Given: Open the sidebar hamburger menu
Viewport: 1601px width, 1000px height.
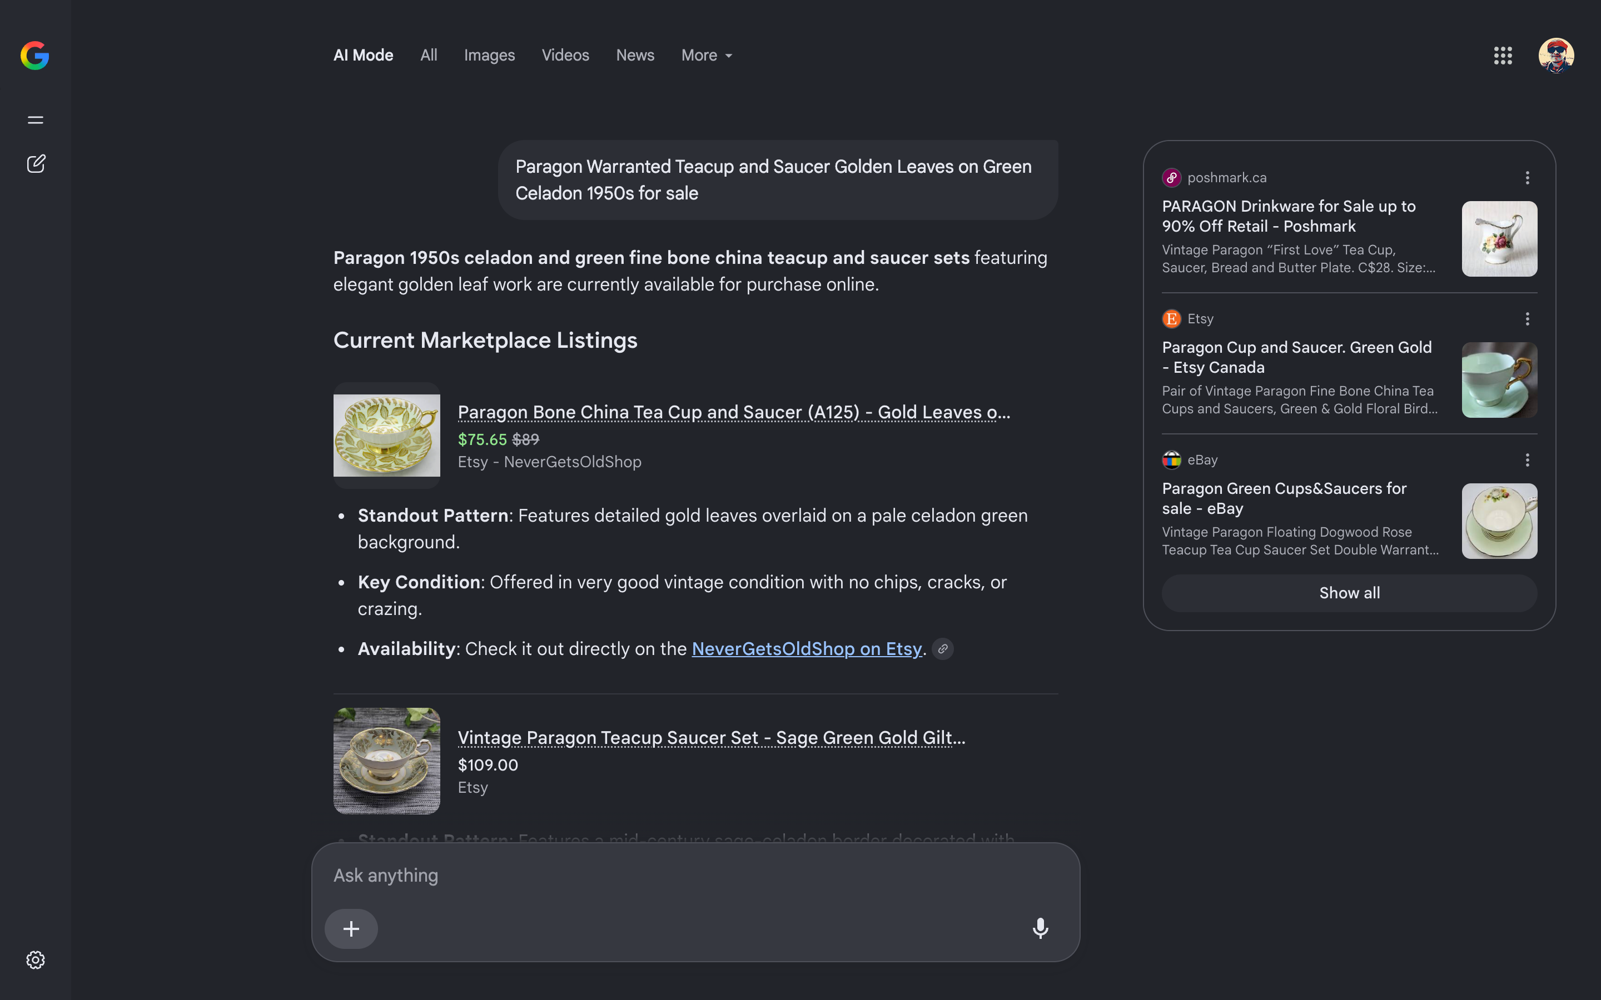Looking at the screenshot, I should [x=36, y=119].
